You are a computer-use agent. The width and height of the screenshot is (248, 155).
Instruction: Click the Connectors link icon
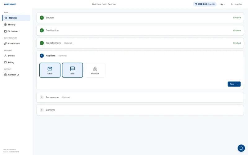point(5,43)
